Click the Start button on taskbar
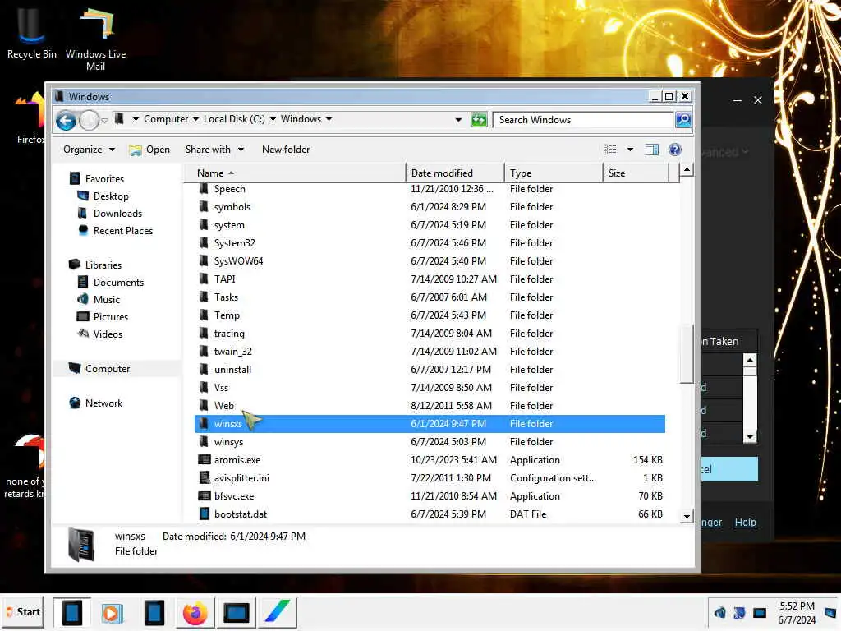The image size is (841, 631). [x=22, y=612]
